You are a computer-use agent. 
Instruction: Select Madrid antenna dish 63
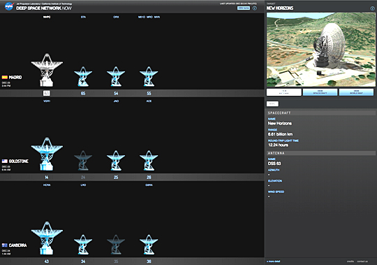(x=47, y=70)
